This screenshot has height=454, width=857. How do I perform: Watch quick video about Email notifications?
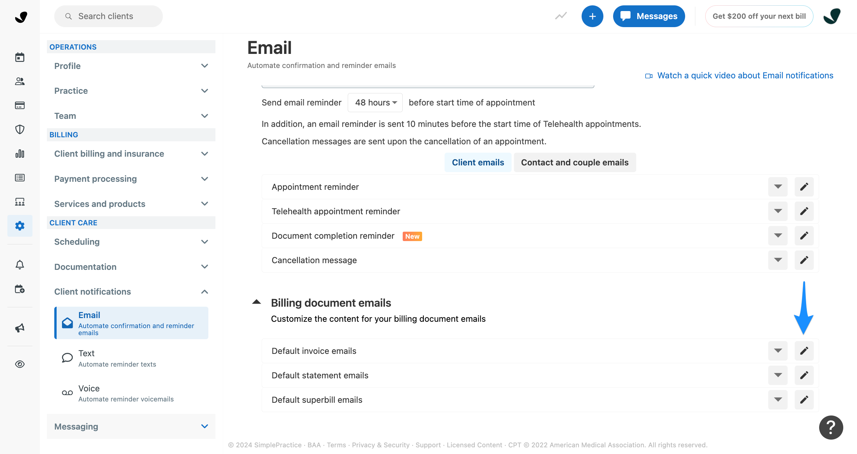(x=739, y=76)
